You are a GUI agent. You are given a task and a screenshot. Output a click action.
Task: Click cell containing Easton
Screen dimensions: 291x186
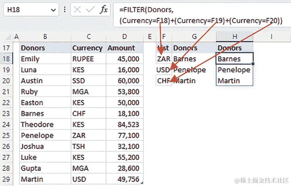click(x=45, y=103)
